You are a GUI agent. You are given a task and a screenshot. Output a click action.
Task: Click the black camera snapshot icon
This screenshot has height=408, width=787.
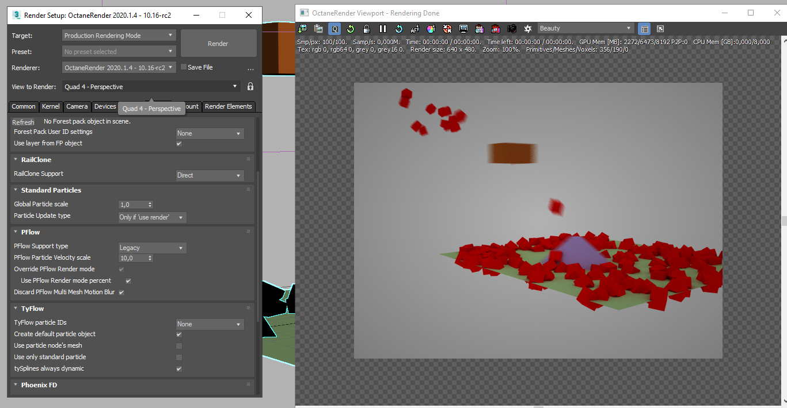click(512, 28)
